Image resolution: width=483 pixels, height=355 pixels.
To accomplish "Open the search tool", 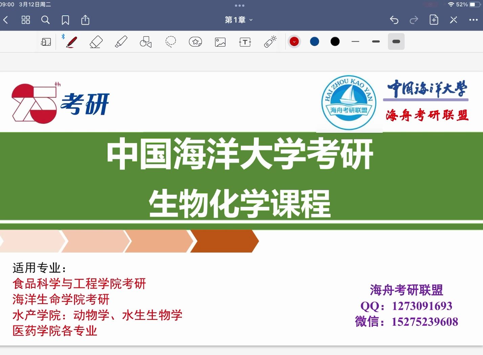I will point(45,20).
